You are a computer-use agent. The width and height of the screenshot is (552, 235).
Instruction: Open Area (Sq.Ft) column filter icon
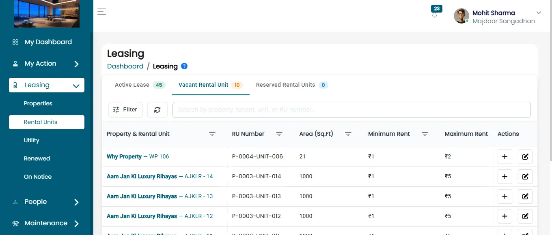coord(348,134)
